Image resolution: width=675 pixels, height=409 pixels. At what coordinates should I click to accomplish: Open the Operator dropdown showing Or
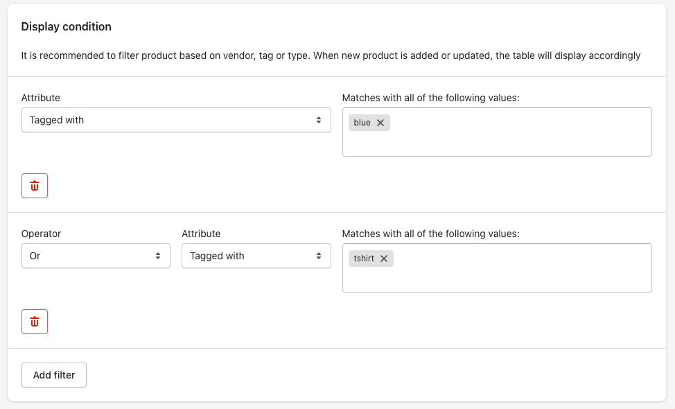point(96,256)
